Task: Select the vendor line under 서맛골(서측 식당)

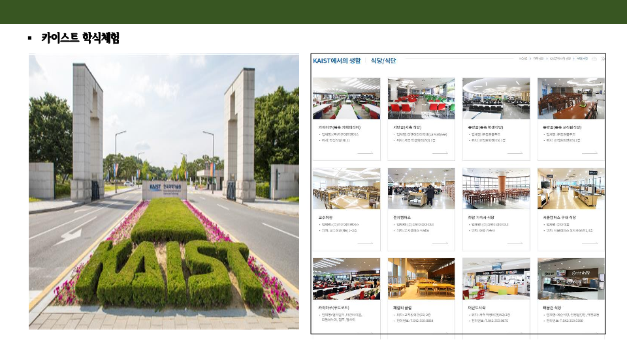Action: [x=421, y=134]
